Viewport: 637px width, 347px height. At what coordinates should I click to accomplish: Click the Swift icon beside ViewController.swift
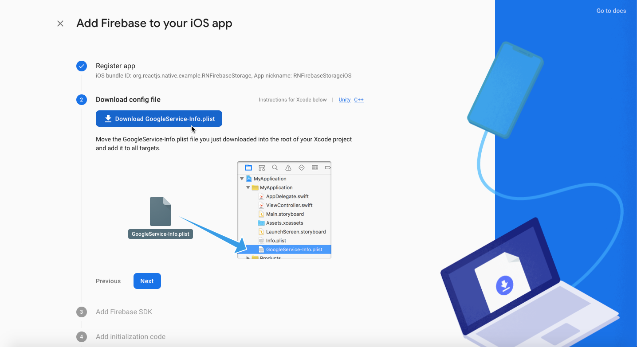(x=261, y=205)
